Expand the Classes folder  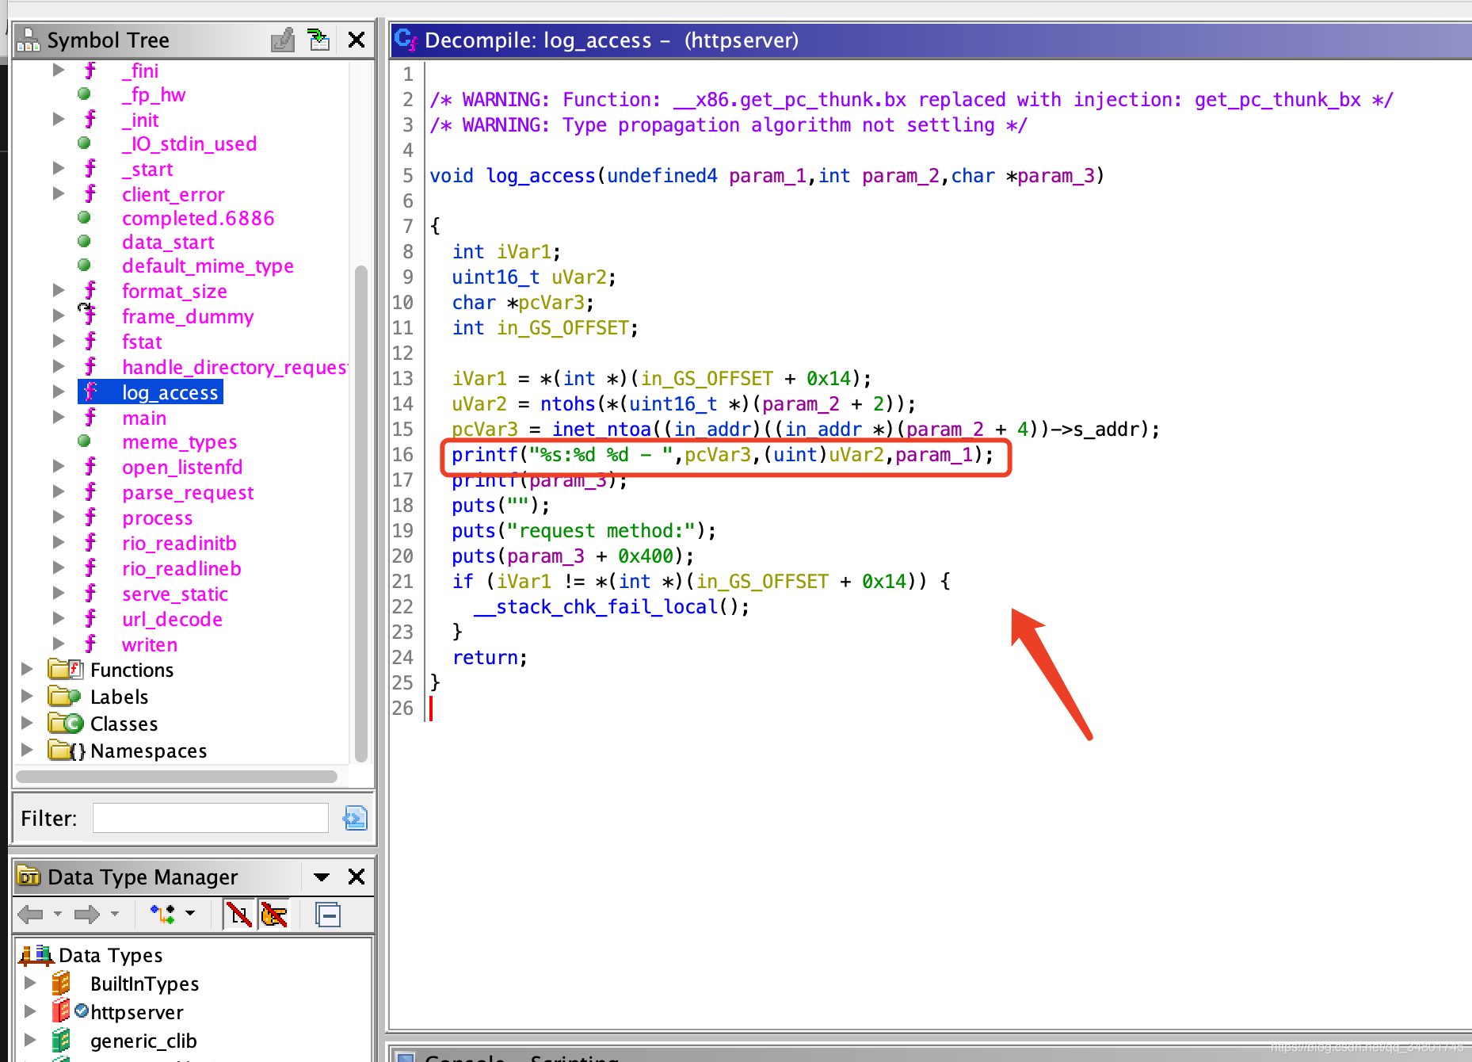pos(27,723)
